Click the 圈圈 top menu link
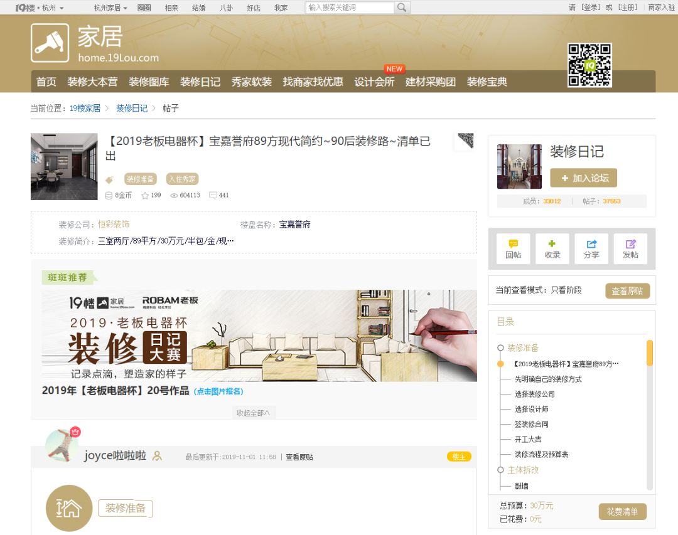Screen dimensions: 678x535 (144, 8)
